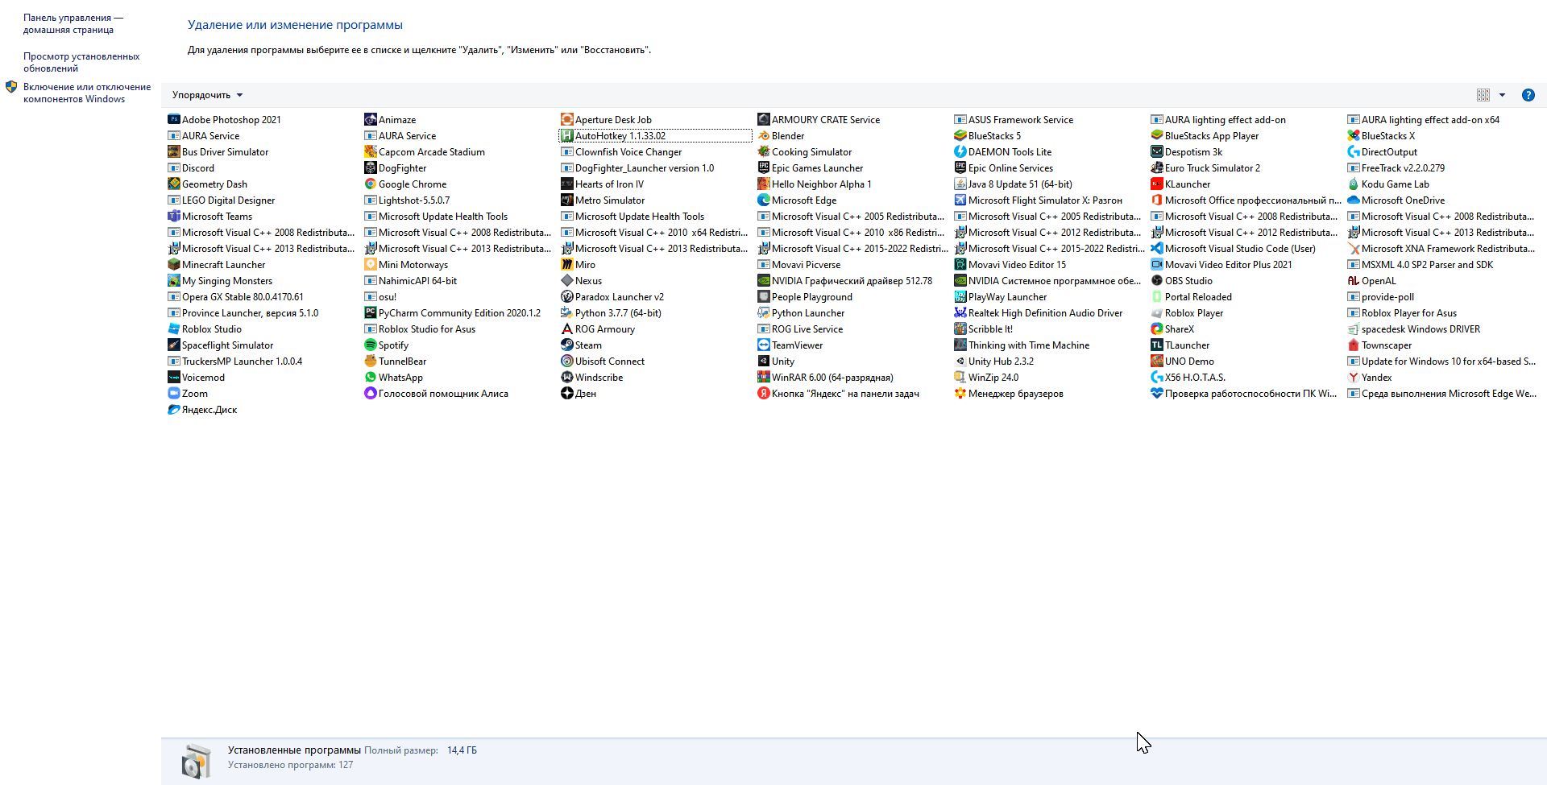Viewport: 1547px width, 785px height.
Task: Click the Unity program icon
Action: coord(763,361)
